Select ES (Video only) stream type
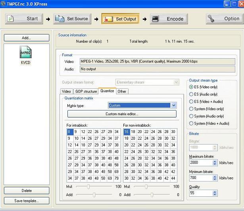Viewport: 244px width, 211px height. click(191, 87)
